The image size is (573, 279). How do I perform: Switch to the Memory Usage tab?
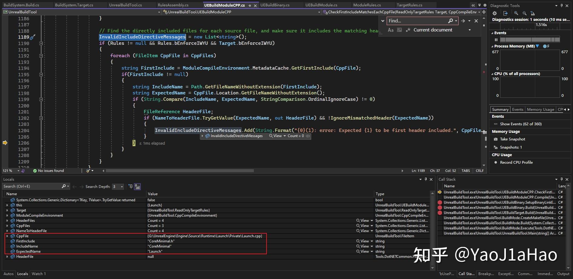click(x=540, y=110)
